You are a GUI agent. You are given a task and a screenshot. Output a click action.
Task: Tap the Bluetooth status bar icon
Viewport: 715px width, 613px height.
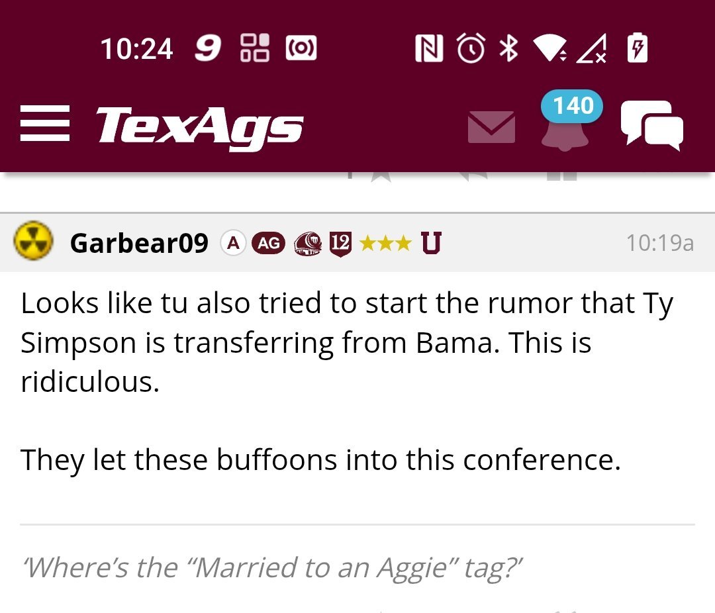(x=508, y=48)
